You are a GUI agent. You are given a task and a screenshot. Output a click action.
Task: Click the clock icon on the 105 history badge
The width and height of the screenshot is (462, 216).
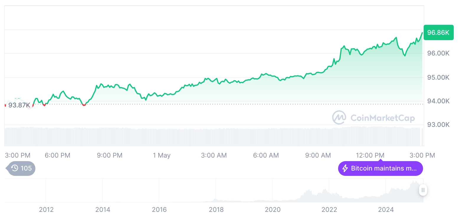coord(15,168)
